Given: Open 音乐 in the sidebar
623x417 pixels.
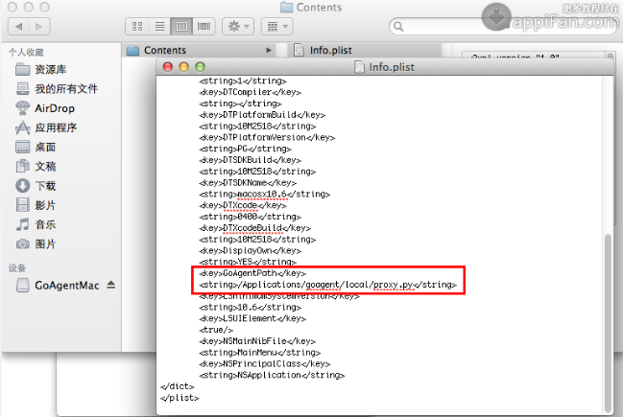Looking at the screenshot, I should [36, 224].
